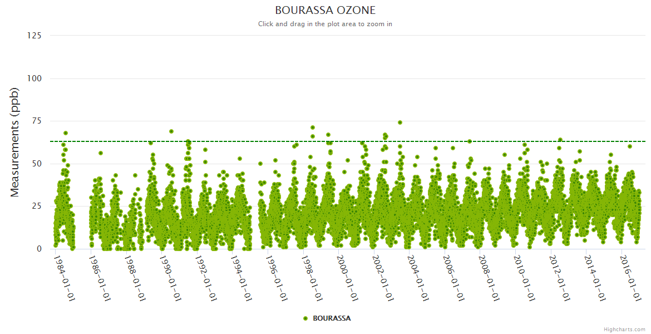The image size is (651, 334).
Task: Click the 75 y-axis label
Action: coord(36,121)
